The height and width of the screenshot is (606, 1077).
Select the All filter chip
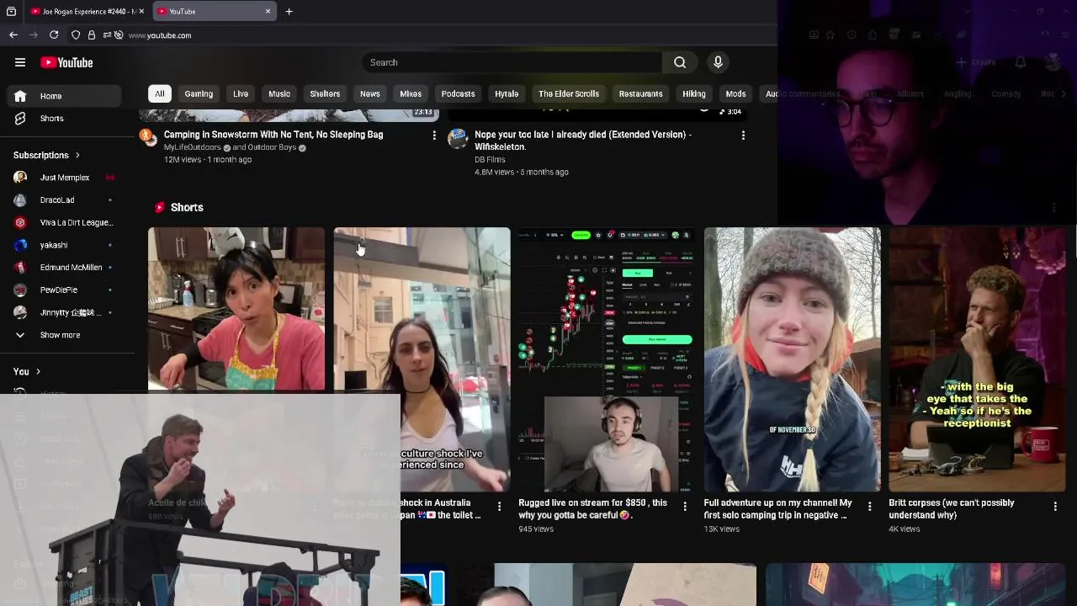coord(159,93)
